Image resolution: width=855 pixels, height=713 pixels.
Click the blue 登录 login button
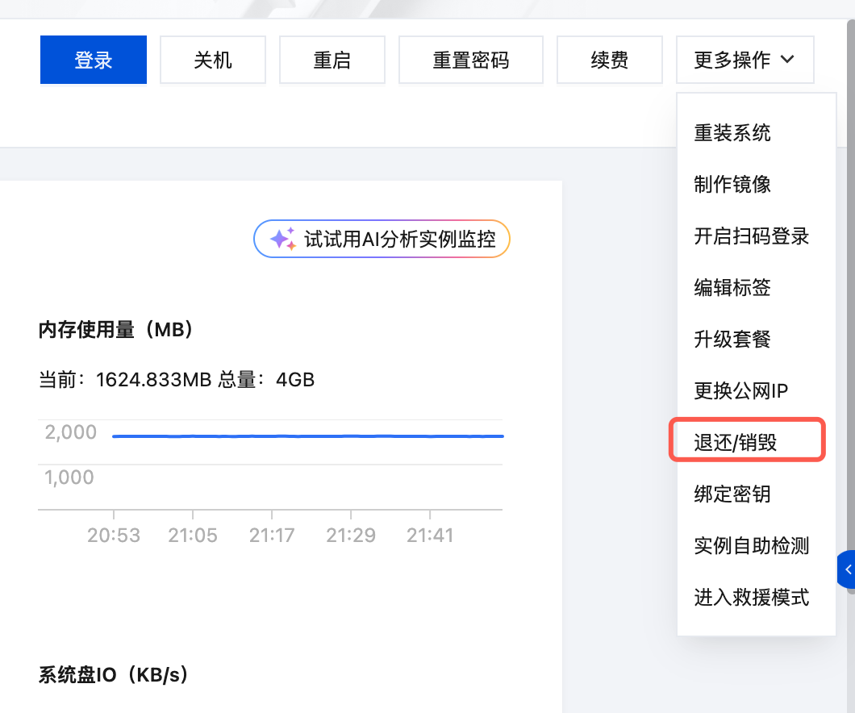pos(94,60)
